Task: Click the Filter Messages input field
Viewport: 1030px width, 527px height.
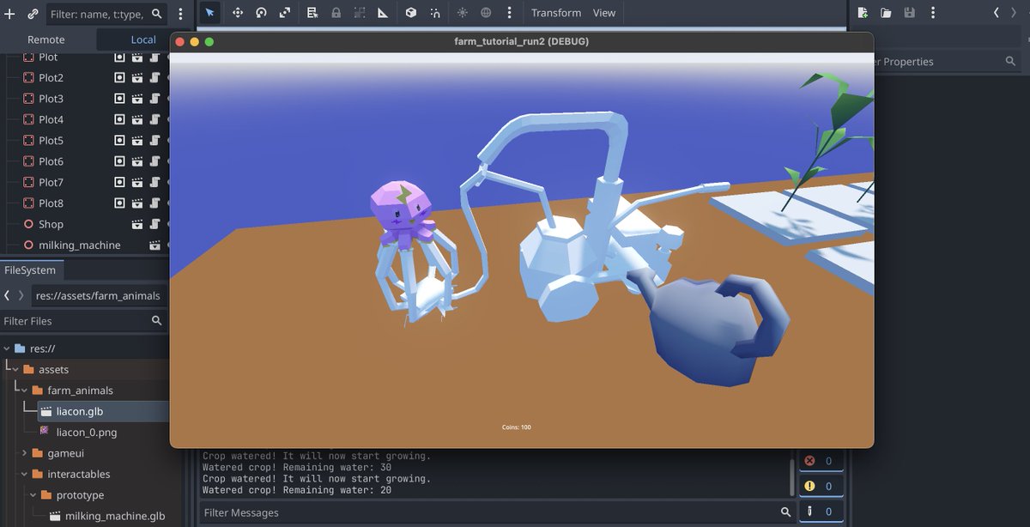Action: [x=489, y=512]
